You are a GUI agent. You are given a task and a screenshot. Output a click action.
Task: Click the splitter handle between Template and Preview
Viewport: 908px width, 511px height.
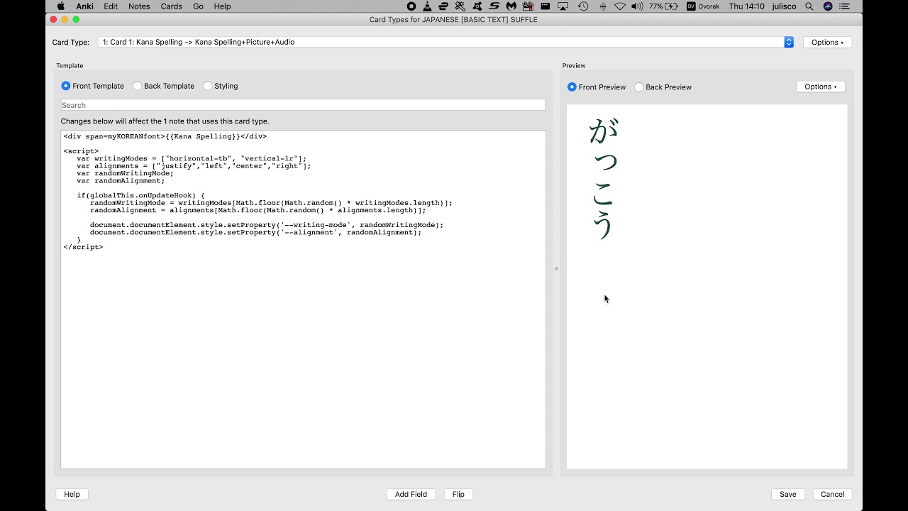[x=556, y=268]
